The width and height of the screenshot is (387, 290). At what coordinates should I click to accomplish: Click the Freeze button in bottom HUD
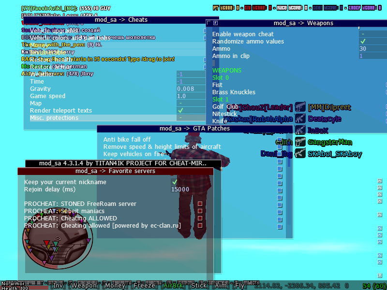(x=144, y=286)
